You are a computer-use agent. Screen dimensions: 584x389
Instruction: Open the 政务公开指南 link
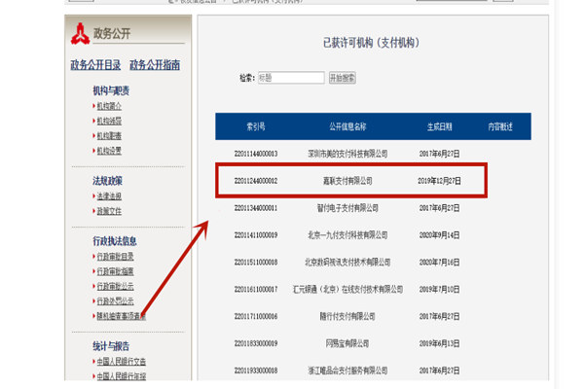[155, 65]
